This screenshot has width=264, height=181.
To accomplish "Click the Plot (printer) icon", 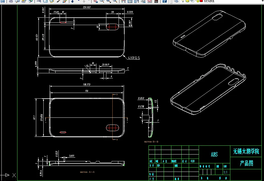I will pyautogui.click(x=11, y=1).
